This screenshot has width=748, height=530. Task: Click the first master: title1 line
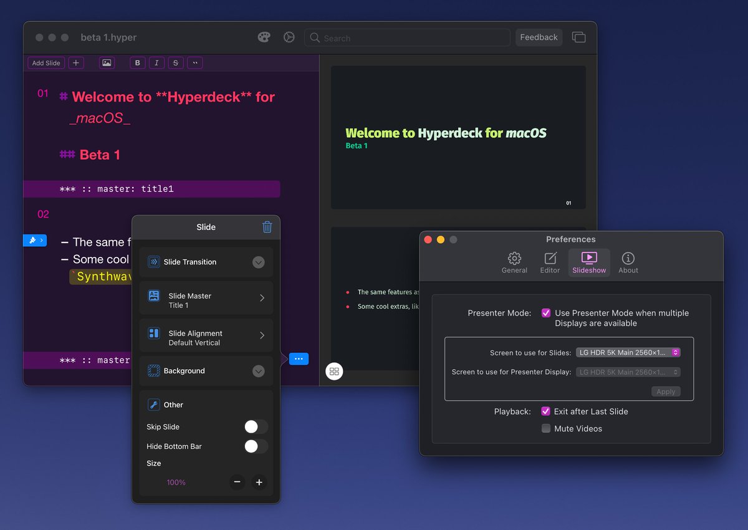(x=151, y=189)
